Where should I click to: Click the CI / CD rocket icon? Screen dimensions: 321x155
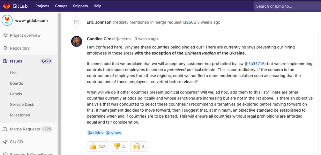coord(5,142)
